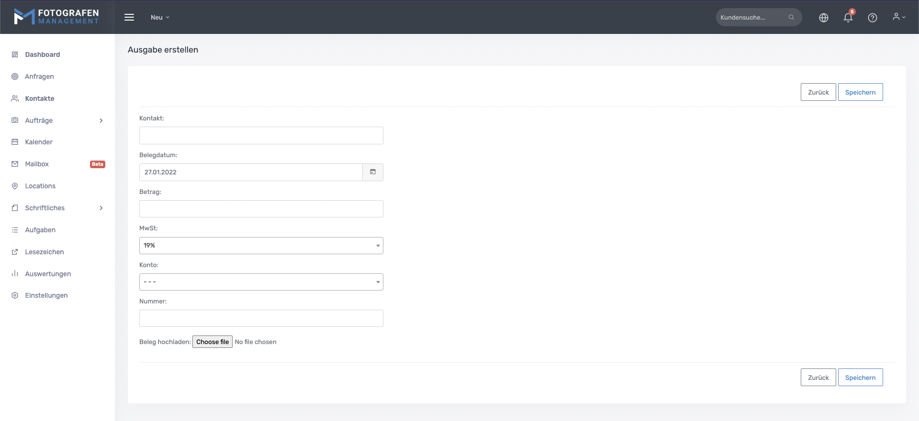The image size is (919, 421).
Task: Open Einstellungen from the sidebar
Action: click(46, 295)
